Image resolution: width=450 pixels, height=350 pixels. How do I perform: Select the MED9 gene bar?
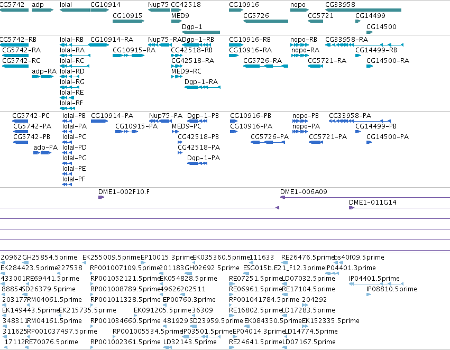pos(177,21)
